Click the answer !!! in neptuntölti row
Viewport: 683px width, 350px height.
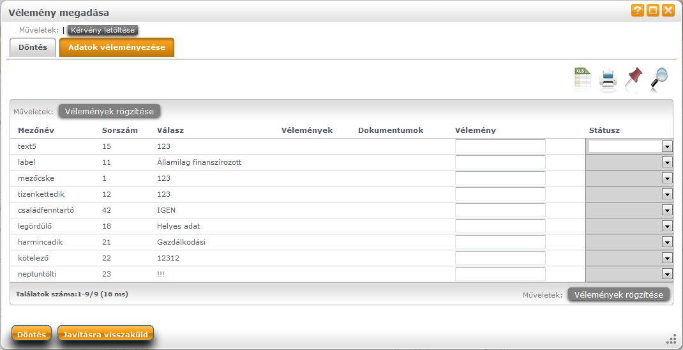(x=161, y=274)
